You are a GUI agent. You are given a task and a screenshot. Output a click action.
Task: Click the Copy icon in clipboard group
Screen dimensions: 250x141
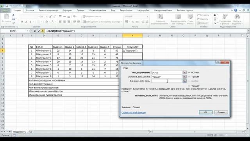point(13,19)
